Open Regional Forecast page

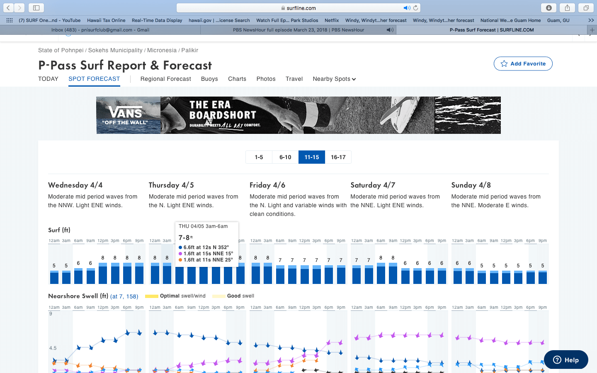(x=166, y=79)
